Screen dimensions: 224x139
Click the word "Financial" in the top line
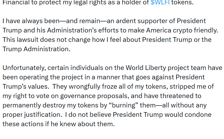pos(16,2)
